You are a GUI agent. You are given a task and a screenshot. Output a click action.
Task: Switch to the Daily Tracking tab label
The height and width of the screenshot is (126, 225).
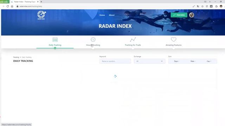(55, 45)
